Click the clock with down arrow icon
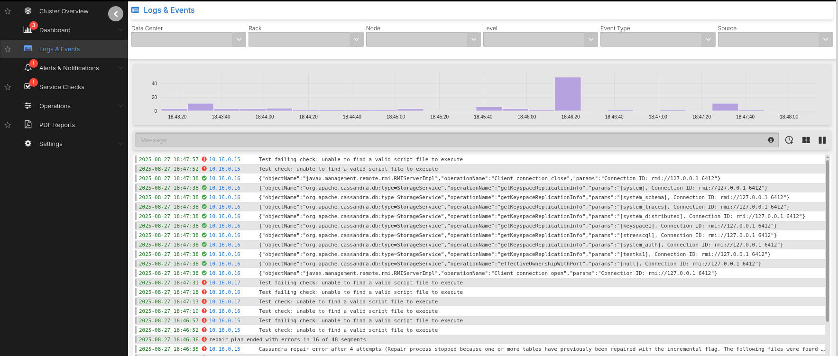 tap(789, 140)
